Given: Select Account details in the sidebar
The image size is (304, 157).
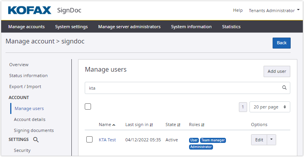Looking at the screenshot, I should point(29,119).
